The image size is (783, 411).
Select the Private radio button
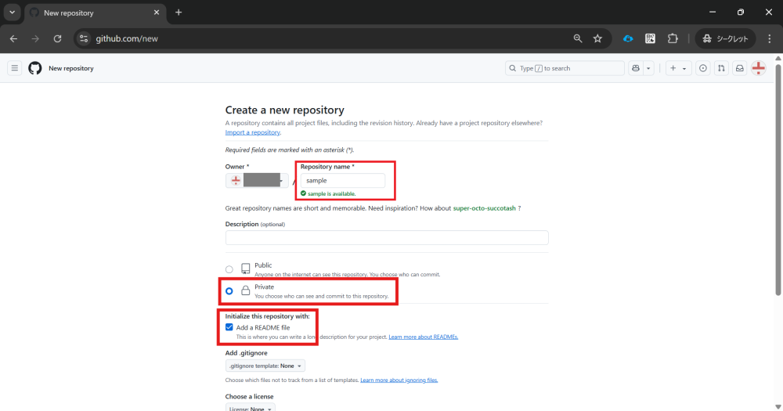coord(229,291)
